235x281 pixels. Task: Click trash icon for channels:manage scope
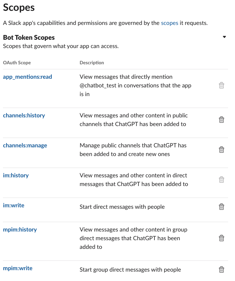coord(222,150)
